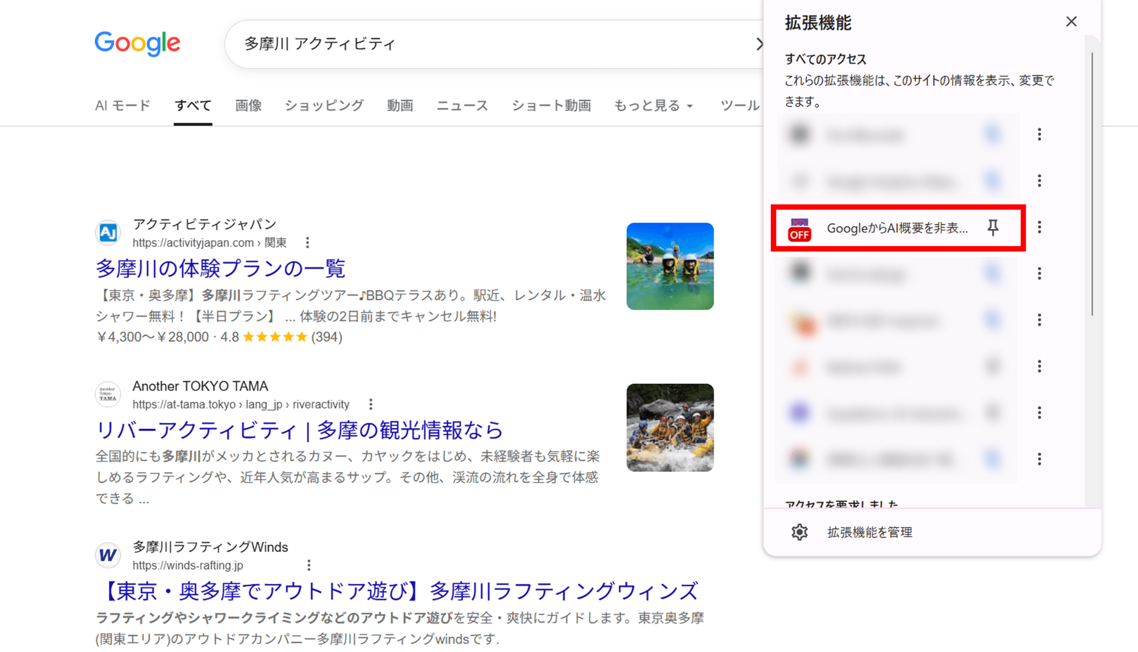Click the Google logo

click(x=137, y=43)
